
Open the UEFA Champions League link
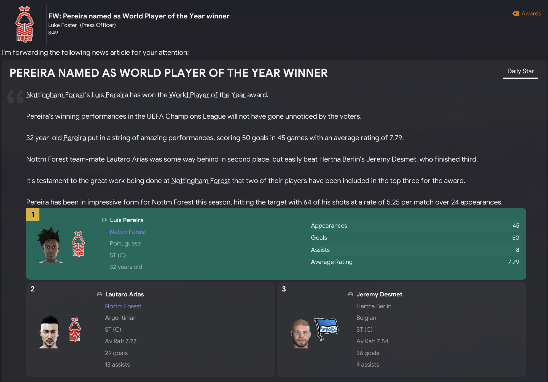click(x=186, y=116)
